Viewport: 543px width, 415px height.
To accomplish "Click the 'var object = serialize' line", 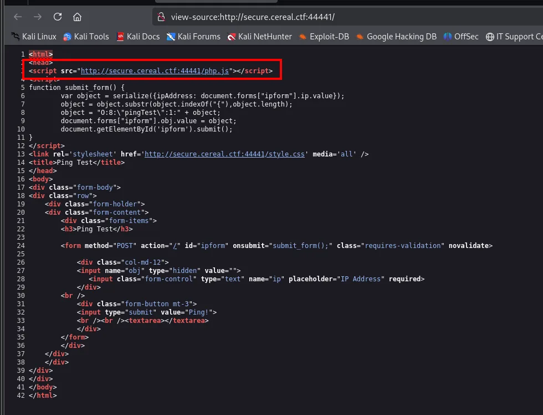I will tap(203, 95).
